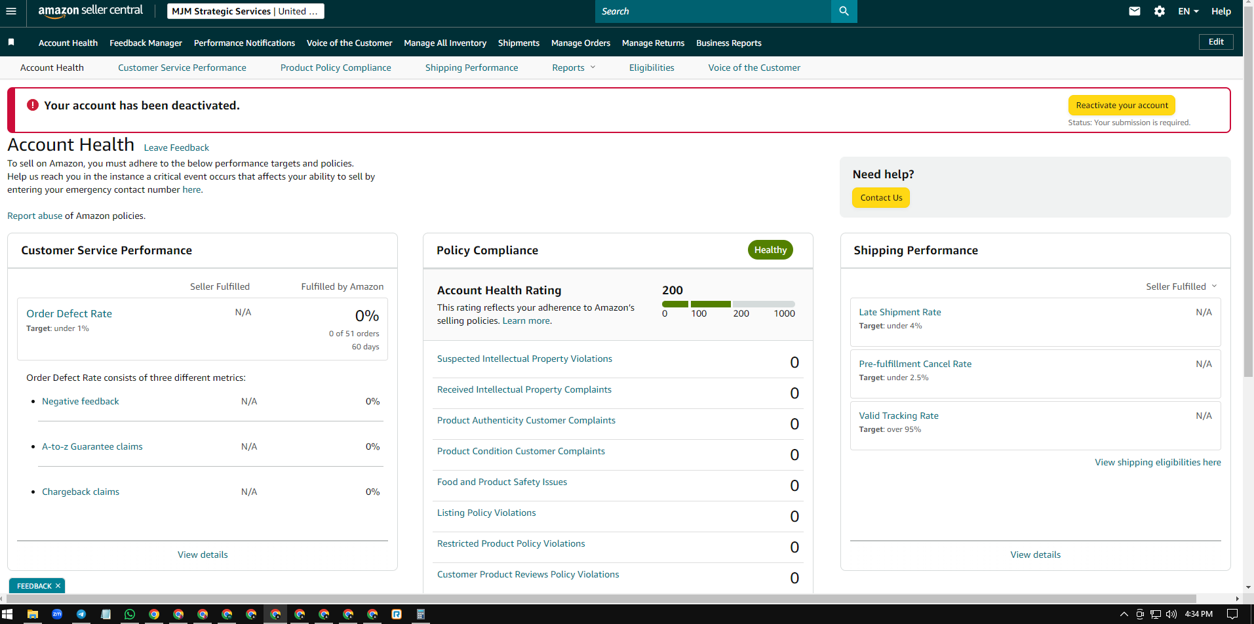Open Zoom from the taskbar
The height and width of the screenshot is (624, 1254).
point(57,614)
